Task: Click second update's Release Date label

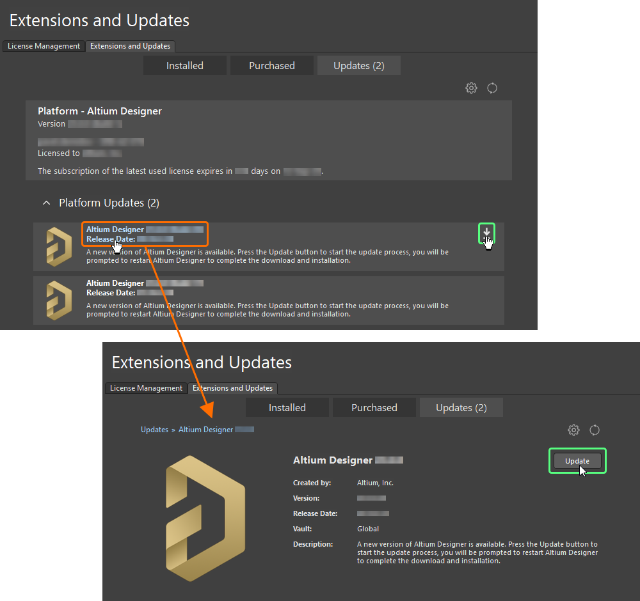Action: point(111,293)
